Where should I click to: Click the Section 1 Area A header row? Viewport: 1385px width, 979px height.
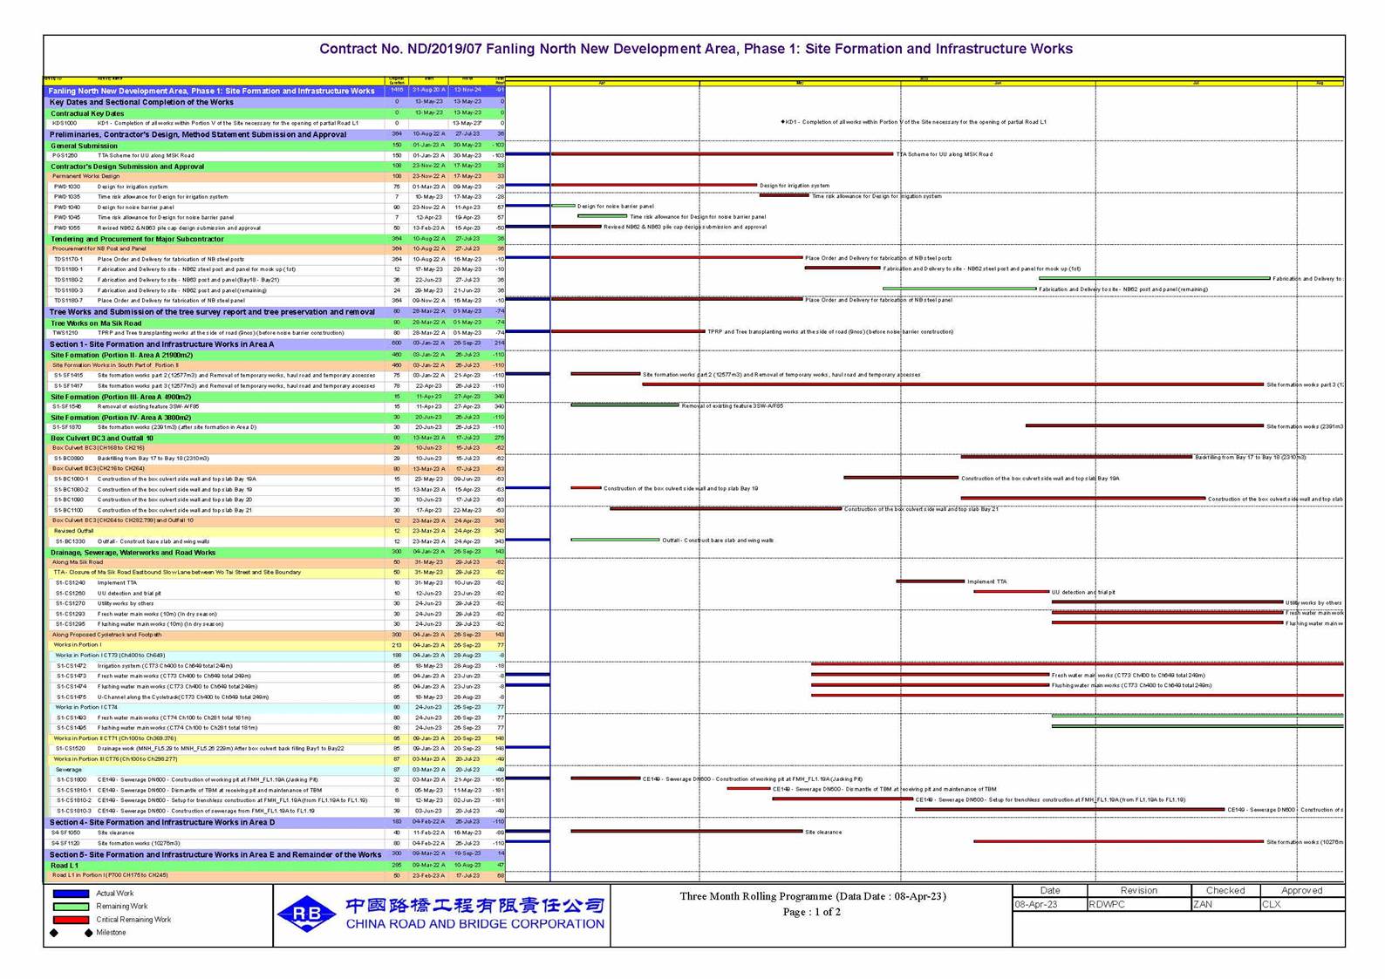click(275, 344)
